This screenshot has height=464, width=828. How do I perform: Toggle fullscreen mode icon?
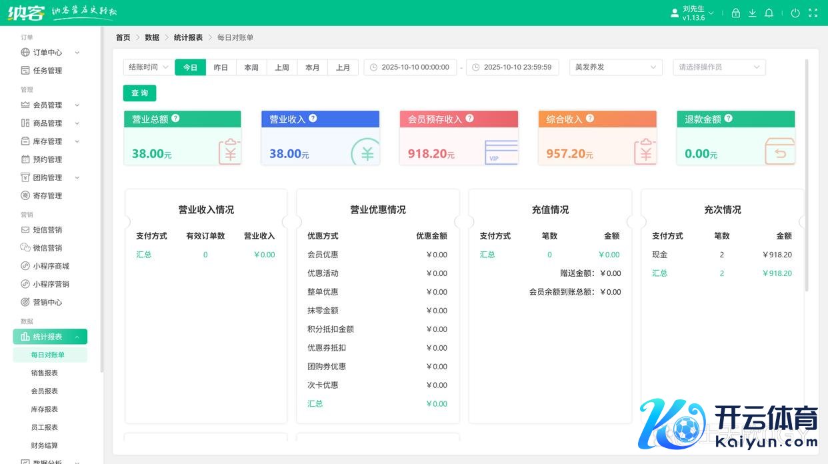tap(813, 13)
